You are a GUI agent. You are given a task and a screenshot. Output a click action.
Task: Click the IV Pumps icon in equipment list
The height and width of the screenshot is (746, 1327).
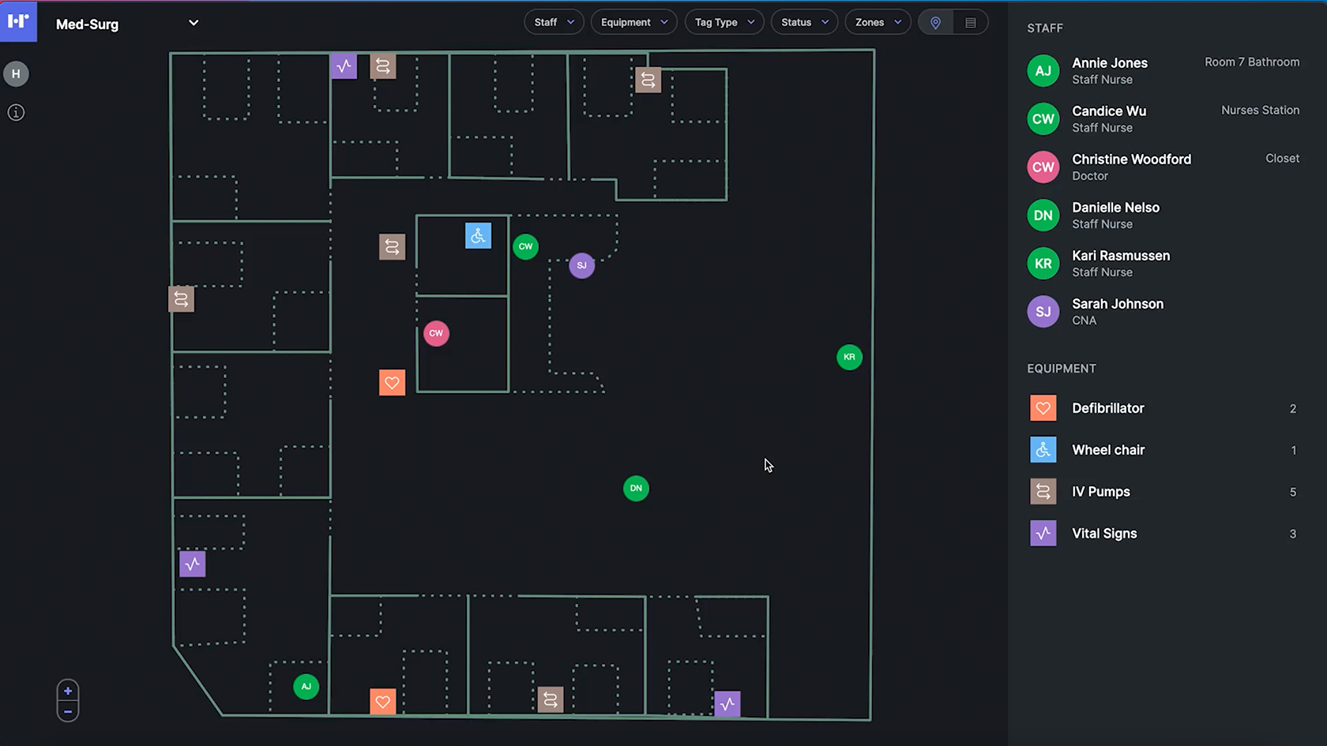(x=1043, y=491)
